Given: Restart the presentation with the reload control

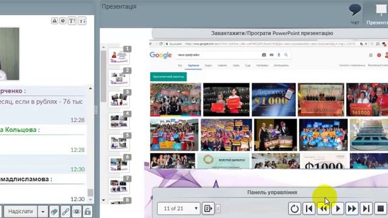Looking at the screenshot, I should 295,208.
